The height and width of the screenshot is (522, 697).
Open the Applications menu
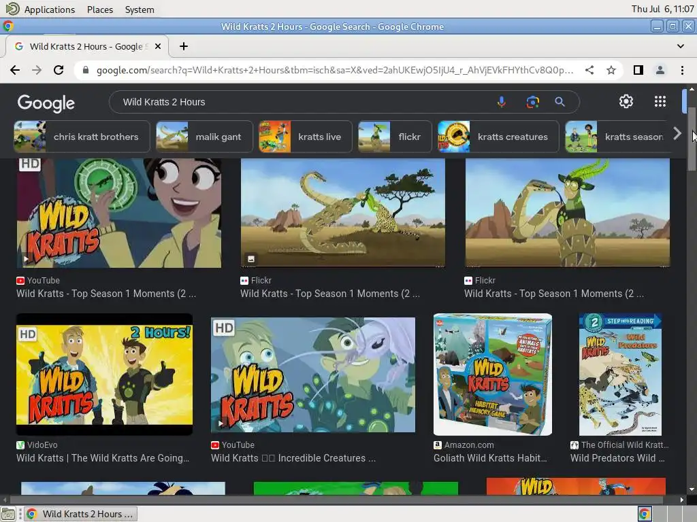pos(49,10)
